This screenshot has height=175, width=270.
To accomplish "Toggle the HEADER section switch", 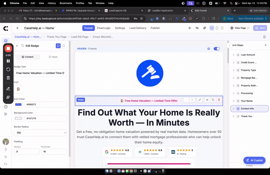I will (217, 49).
